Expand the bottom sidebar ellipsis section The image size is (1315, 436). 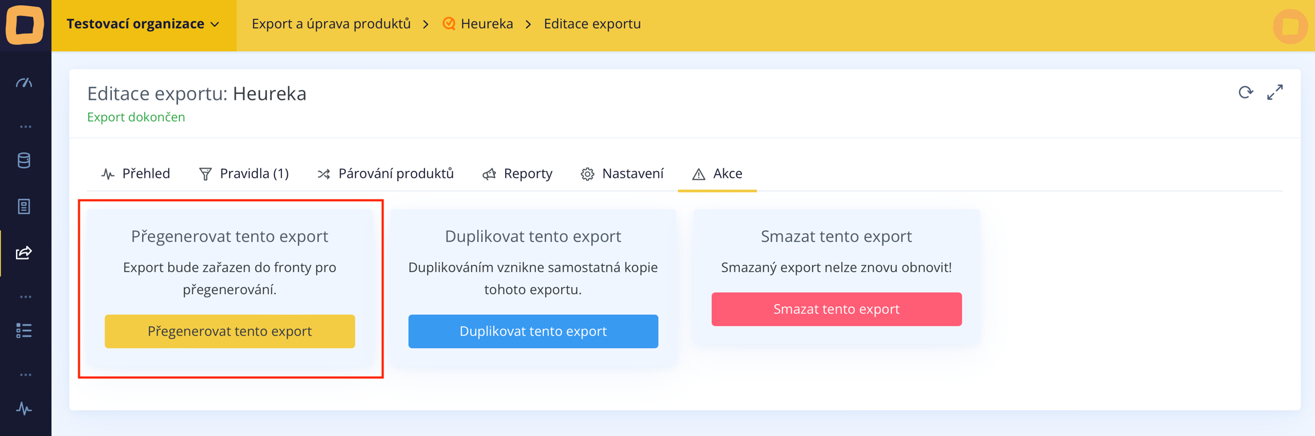click(25, 375)
